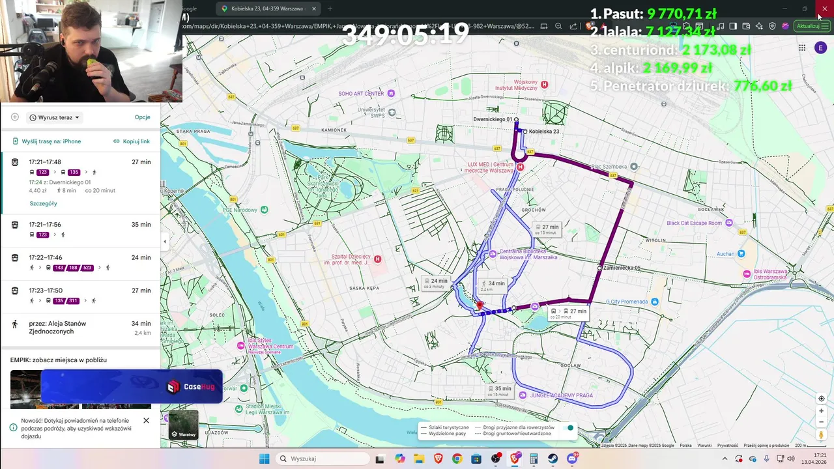Open the Wyrusz teraz dropdown
This screenshot has width=834, height=469.
[55, 117]
